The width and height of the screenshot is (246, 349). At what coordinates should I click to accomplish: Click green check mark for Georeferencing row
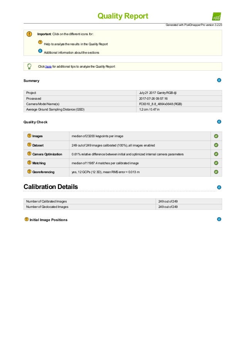[x=216, y=172]
